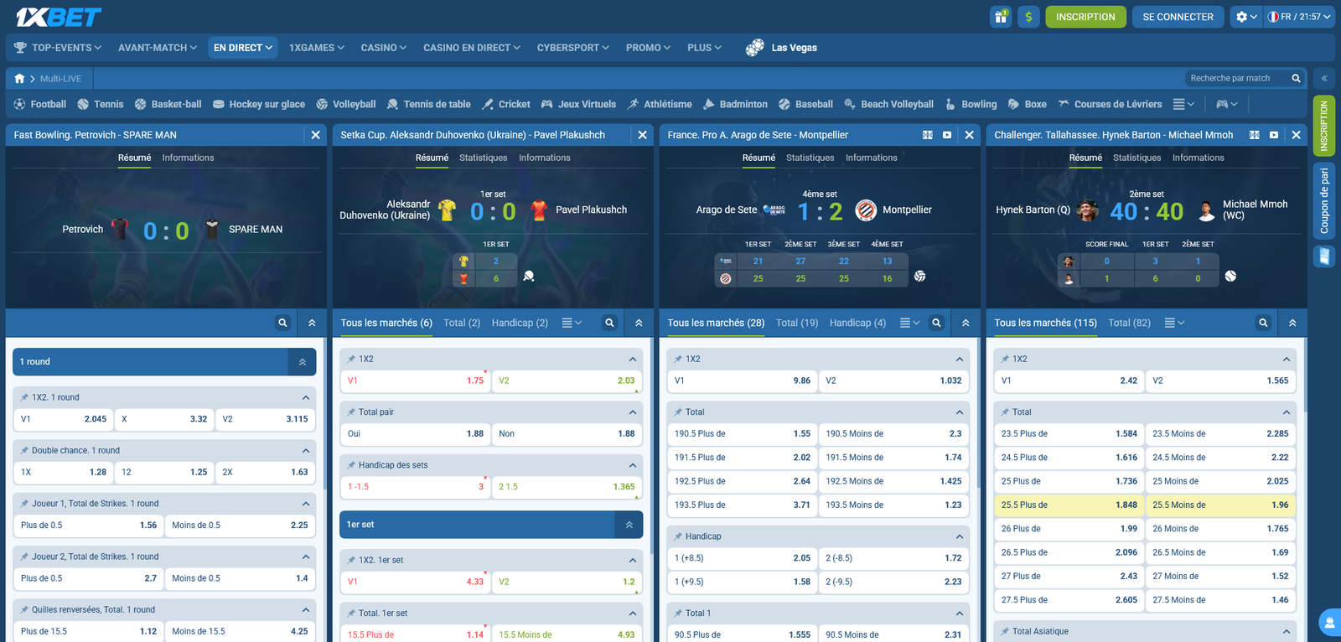
Task: Pick Oui 1.88 in Total pair
Action: coord(415,434)
